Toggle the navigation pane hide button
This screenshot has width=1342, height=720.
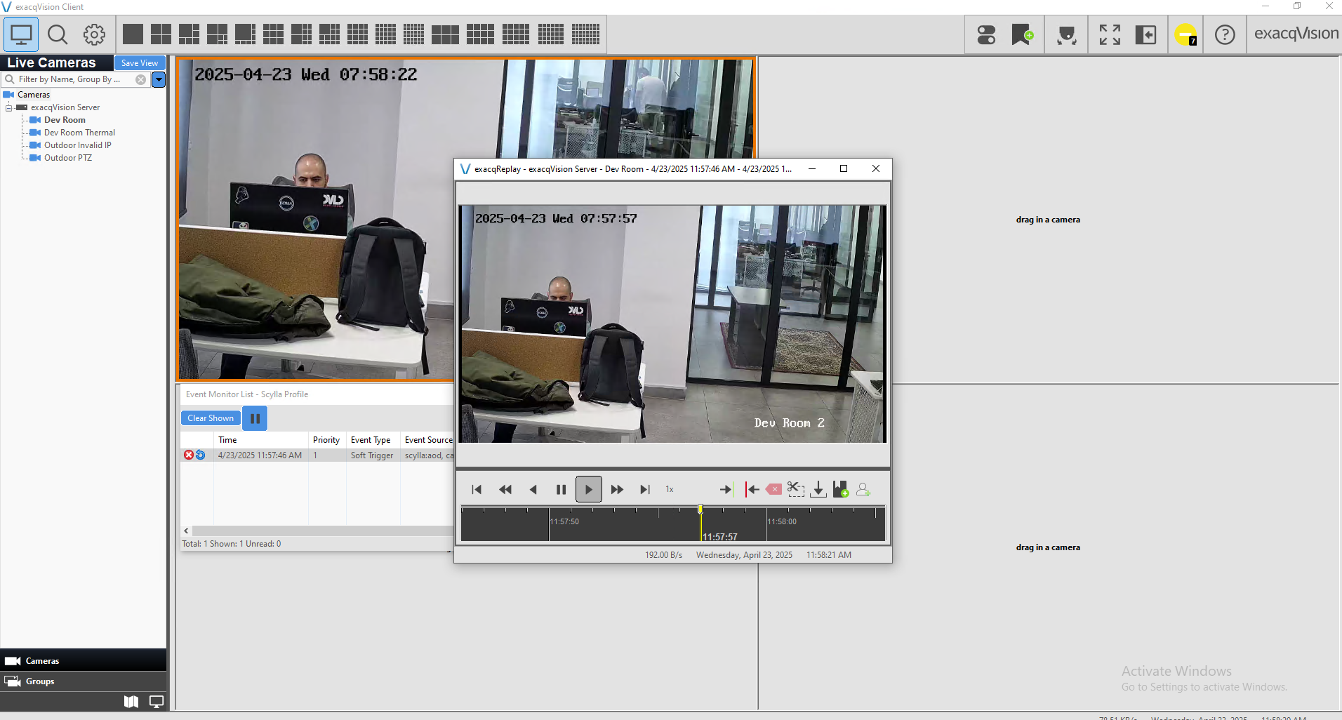point(1145,34)
